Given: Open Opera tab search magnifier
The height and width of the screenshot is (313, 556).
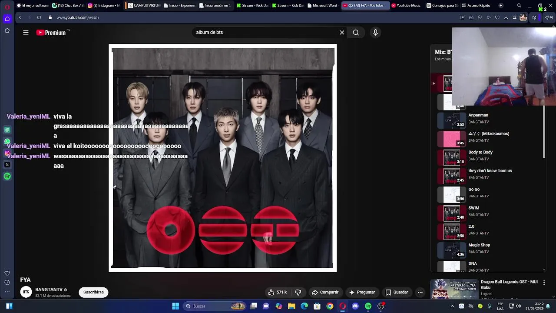Looking at the screenshot, I should tap(519, 6).
